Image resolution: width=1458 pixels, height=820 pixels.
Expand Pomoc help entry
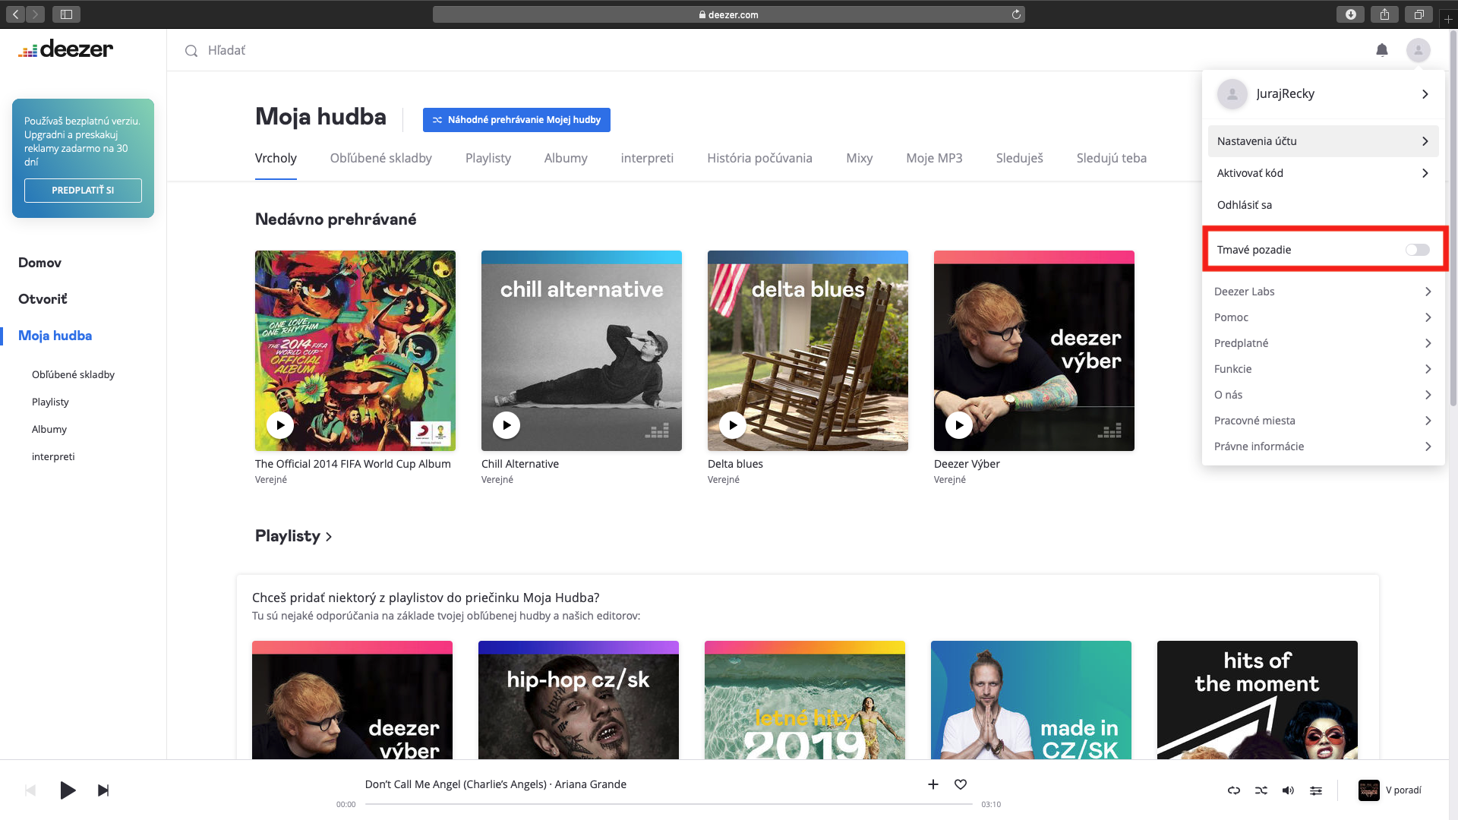pos(1323,317)
